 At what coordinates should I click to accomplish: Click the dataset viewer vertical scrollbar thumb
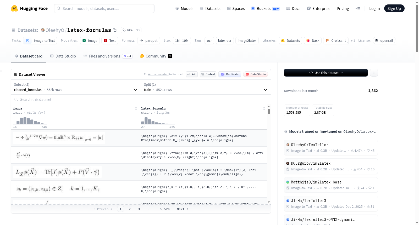(269, 112)
